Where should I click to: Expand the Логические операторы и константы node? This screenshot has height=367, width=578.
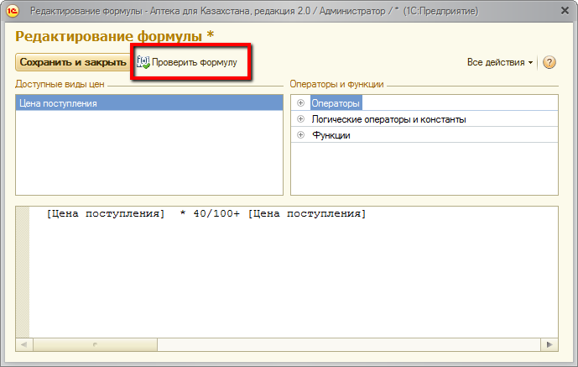tap(300, 119)
